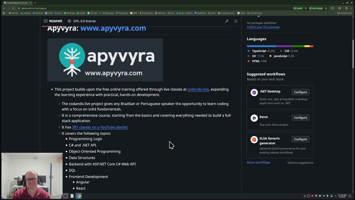This screenshot has width=355, height=200.
Task: Open the OneNote bookmark
Action: [x=25, y=13]
